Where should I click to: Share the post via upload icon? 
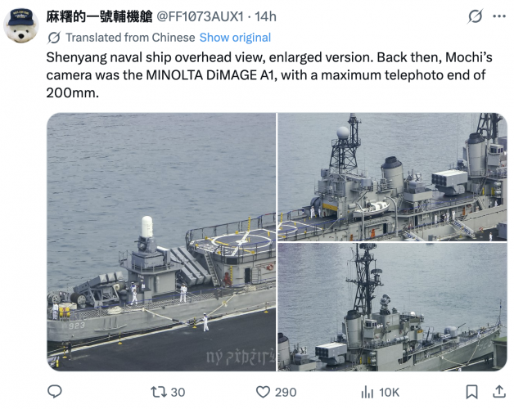coord(499,392)
